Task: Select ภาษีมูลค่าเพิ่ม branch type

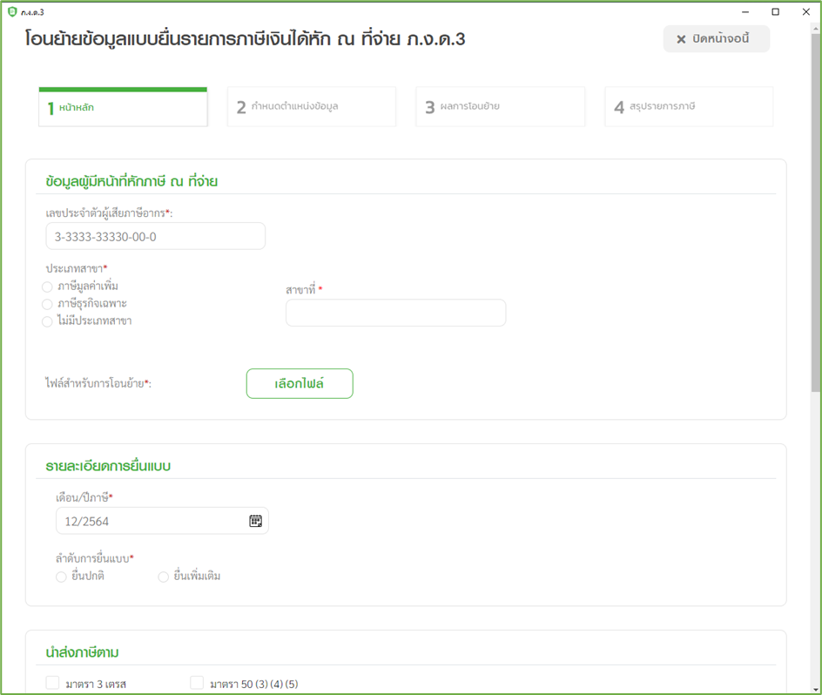Action: coord(48,287)
